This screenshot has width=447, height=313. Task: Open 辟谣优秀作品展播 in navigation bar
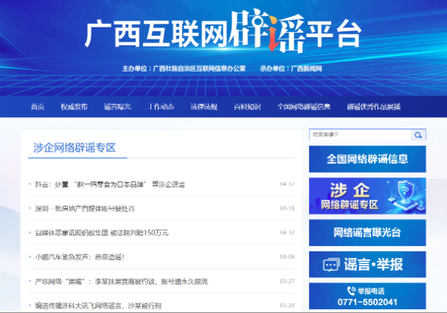(373, 107)
